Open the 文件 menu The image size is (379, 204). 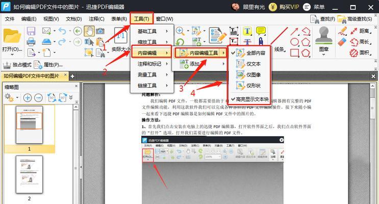[x=10, y=19]
